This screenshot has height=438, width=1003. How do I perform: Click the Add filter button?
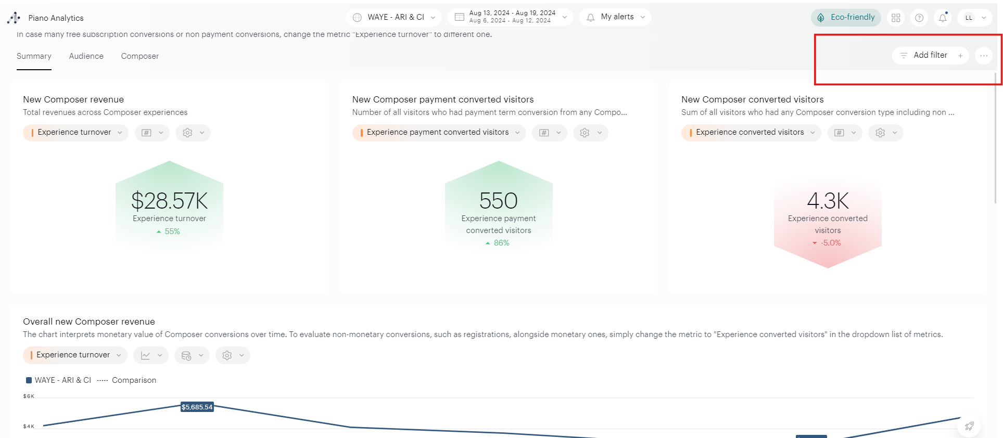tap(930, 55)
